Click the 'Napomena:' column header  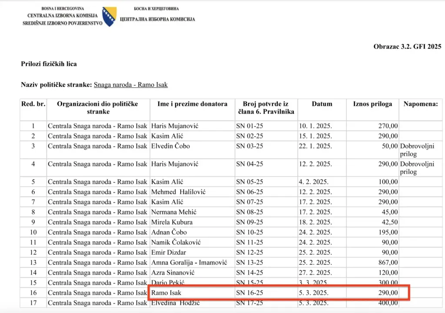(x=421, y=104)
